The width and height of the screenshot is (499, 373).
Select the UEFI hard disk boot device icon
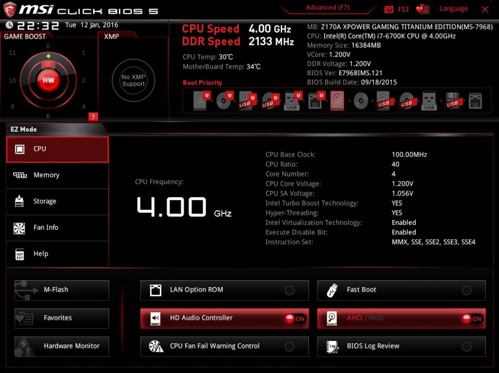202,101
